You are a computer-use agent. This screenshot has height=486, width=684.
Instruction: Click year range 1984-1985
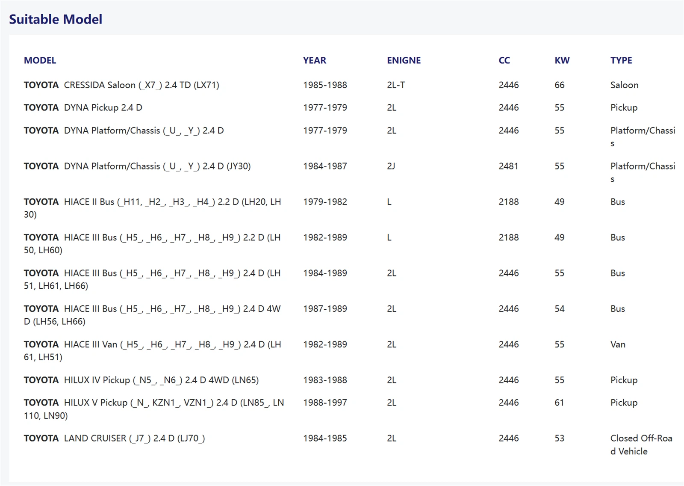[x=325, y=438]
